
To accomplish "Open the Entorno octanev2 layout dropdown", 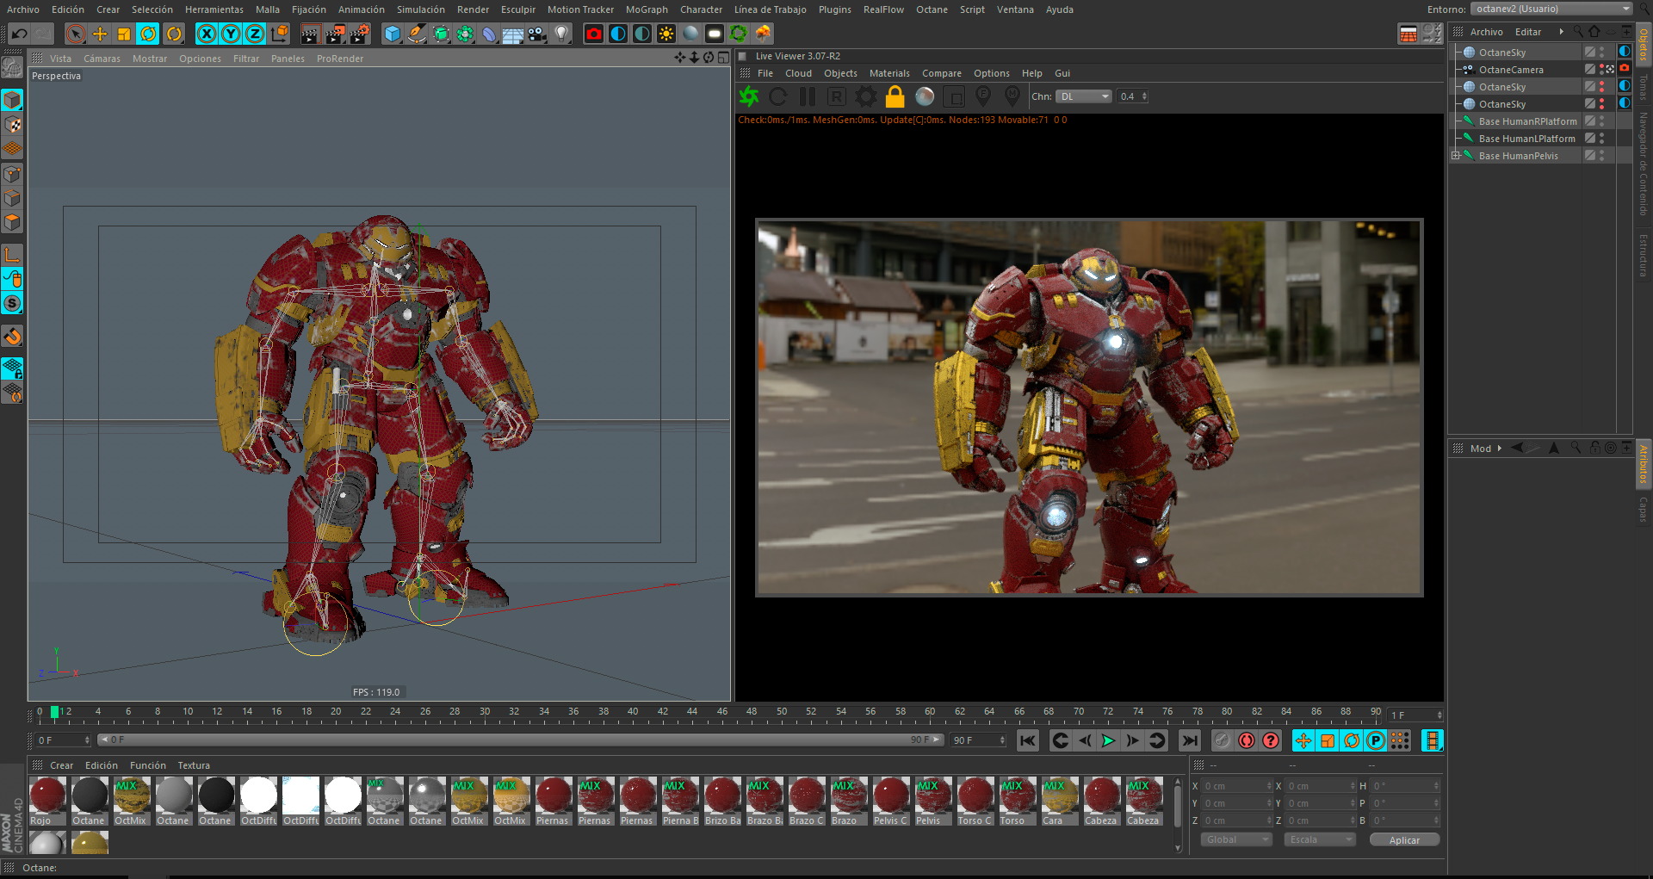I will pyautogui.click(x=1550, y=9).
